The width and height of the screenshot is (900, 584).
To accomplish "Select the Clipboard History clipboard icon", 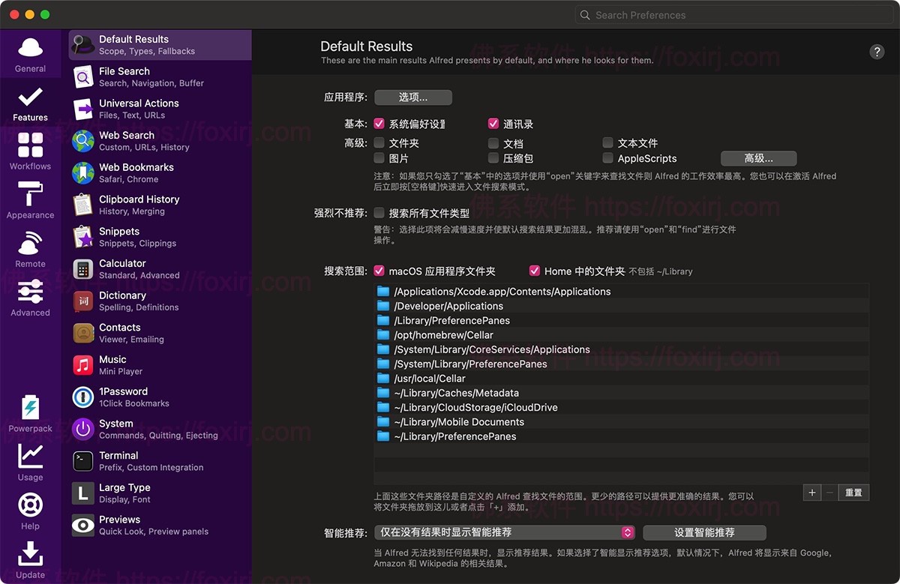I will [x=82, y=205].
